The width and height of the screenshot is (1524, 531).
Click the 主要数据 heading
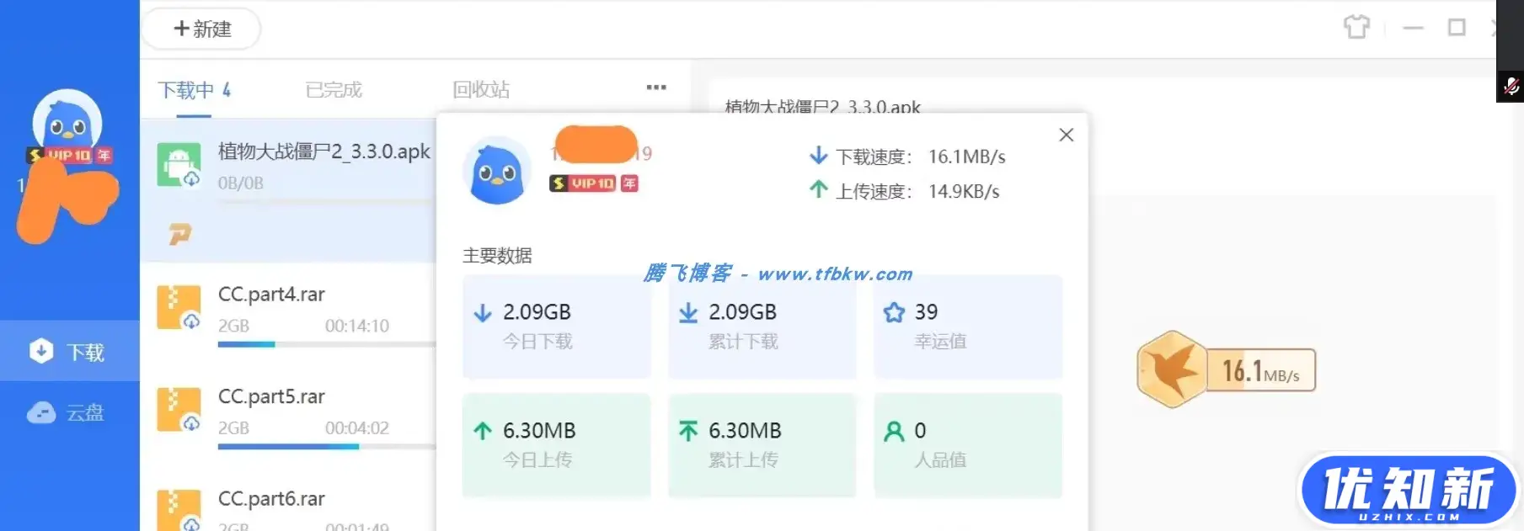(x=497, y=255)
